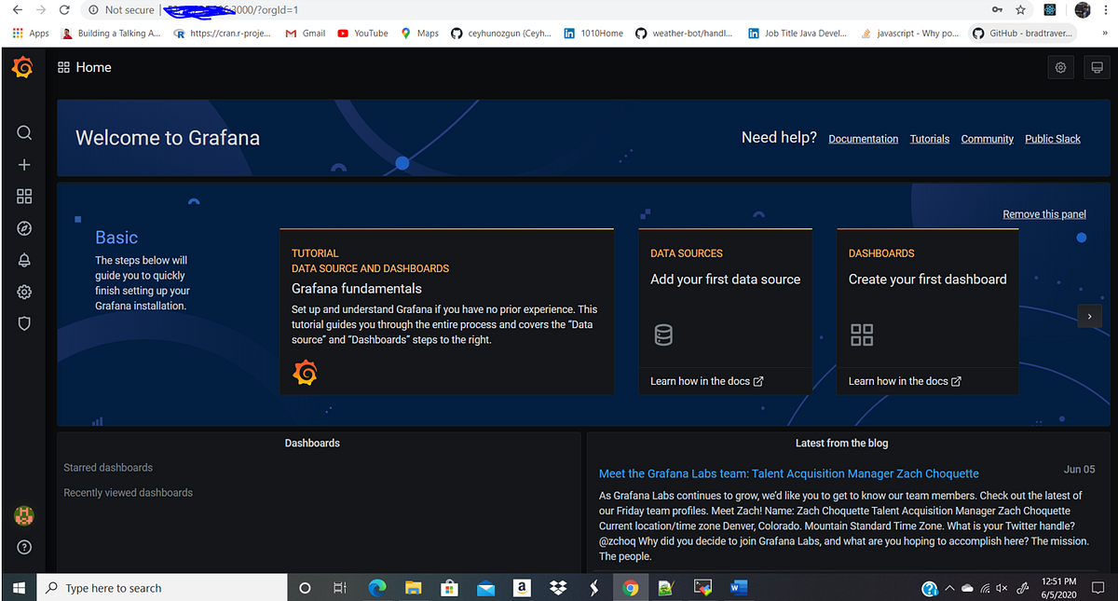Click the Create (+) icon in sidebar
Screen dimensions: 1118x601
point(23,164)
